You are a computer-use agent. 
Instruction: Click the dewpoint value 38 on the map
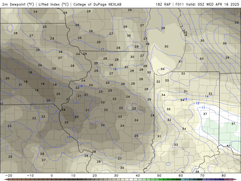point(197,172)
